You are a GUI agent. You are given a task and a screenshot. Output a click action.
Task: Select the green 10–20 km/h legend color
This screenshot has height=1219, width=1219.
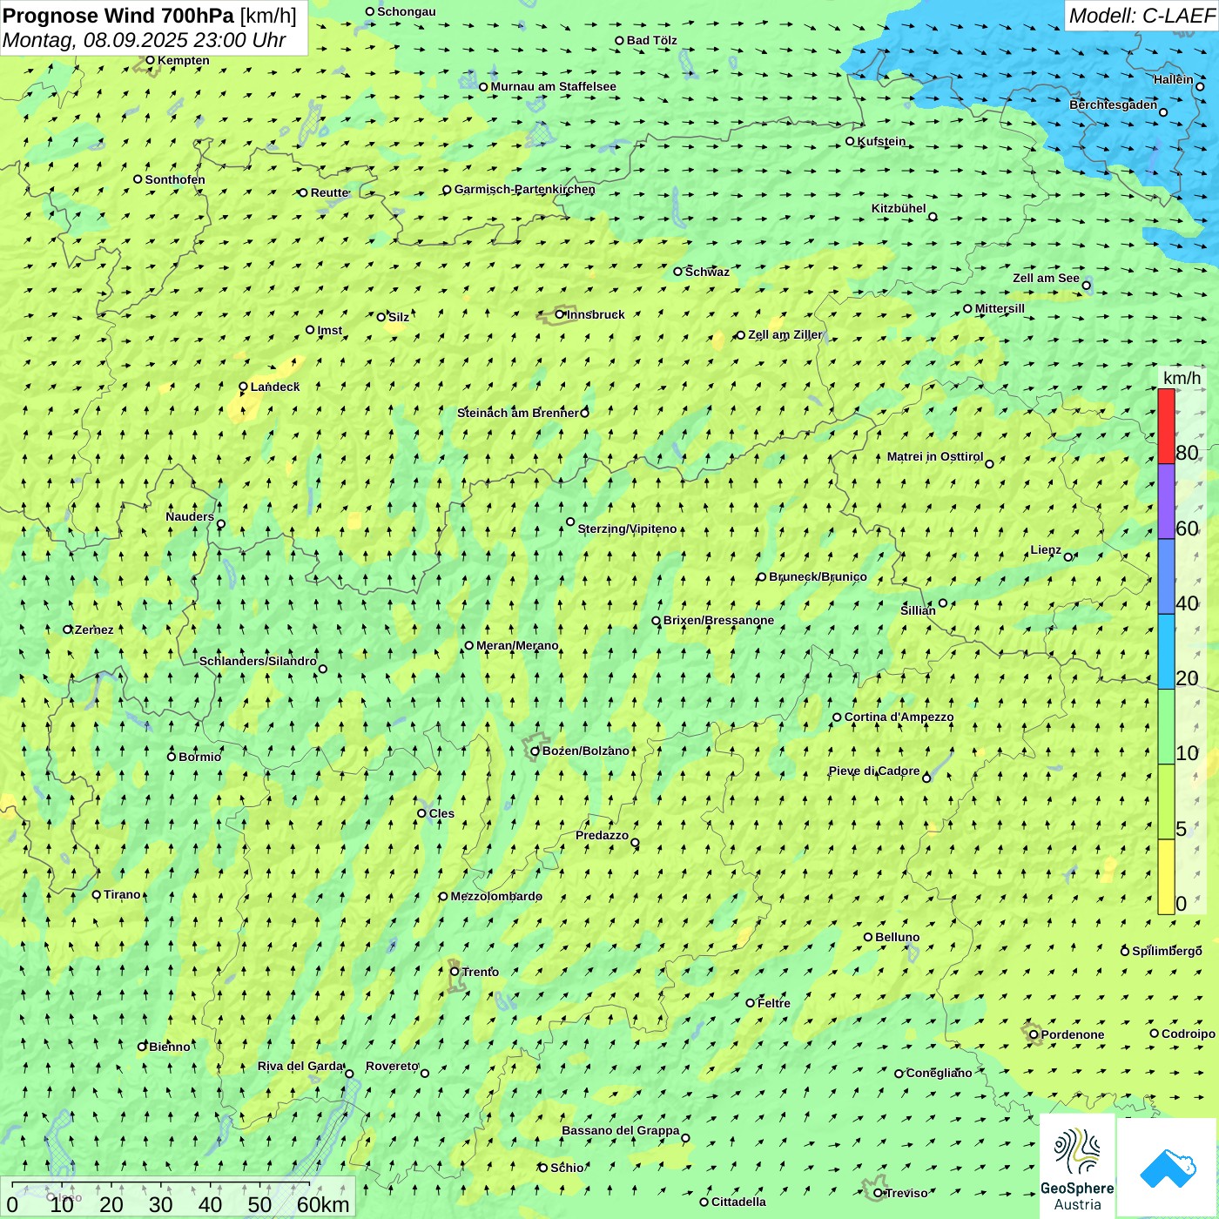(x=1166, y=727)
